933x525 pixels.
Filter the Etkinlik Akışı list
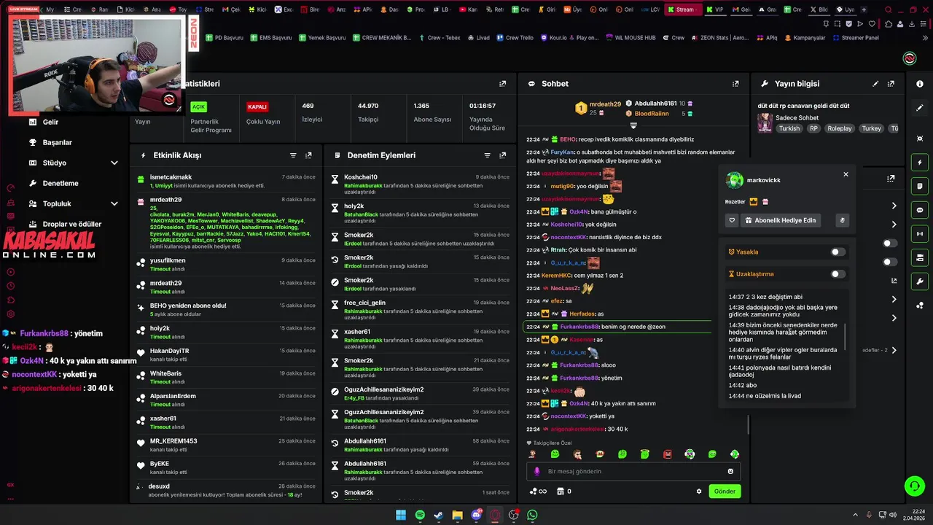(293, 155)
